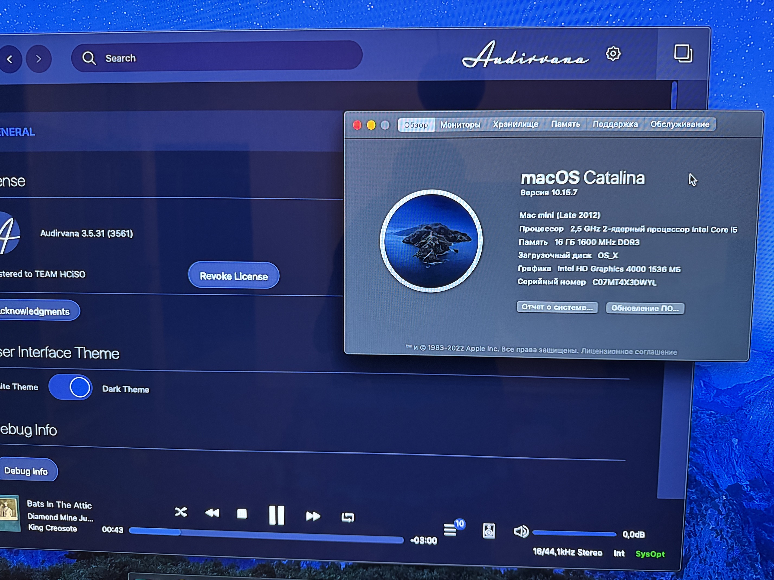The height and width of the screenshot is (580, 774).
Task: Switch to the Память tab
Action: coord(565,124)
